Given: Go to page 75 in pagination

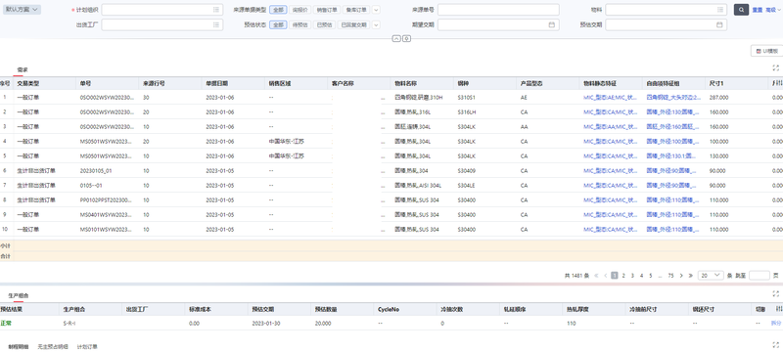Looking at the screenshot, I should coord(670,275).
